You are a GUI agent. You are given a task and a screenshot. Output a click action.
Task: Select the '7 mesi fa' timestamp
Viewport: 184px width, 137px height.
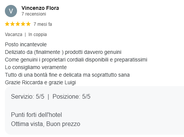(x=43, y=24)
